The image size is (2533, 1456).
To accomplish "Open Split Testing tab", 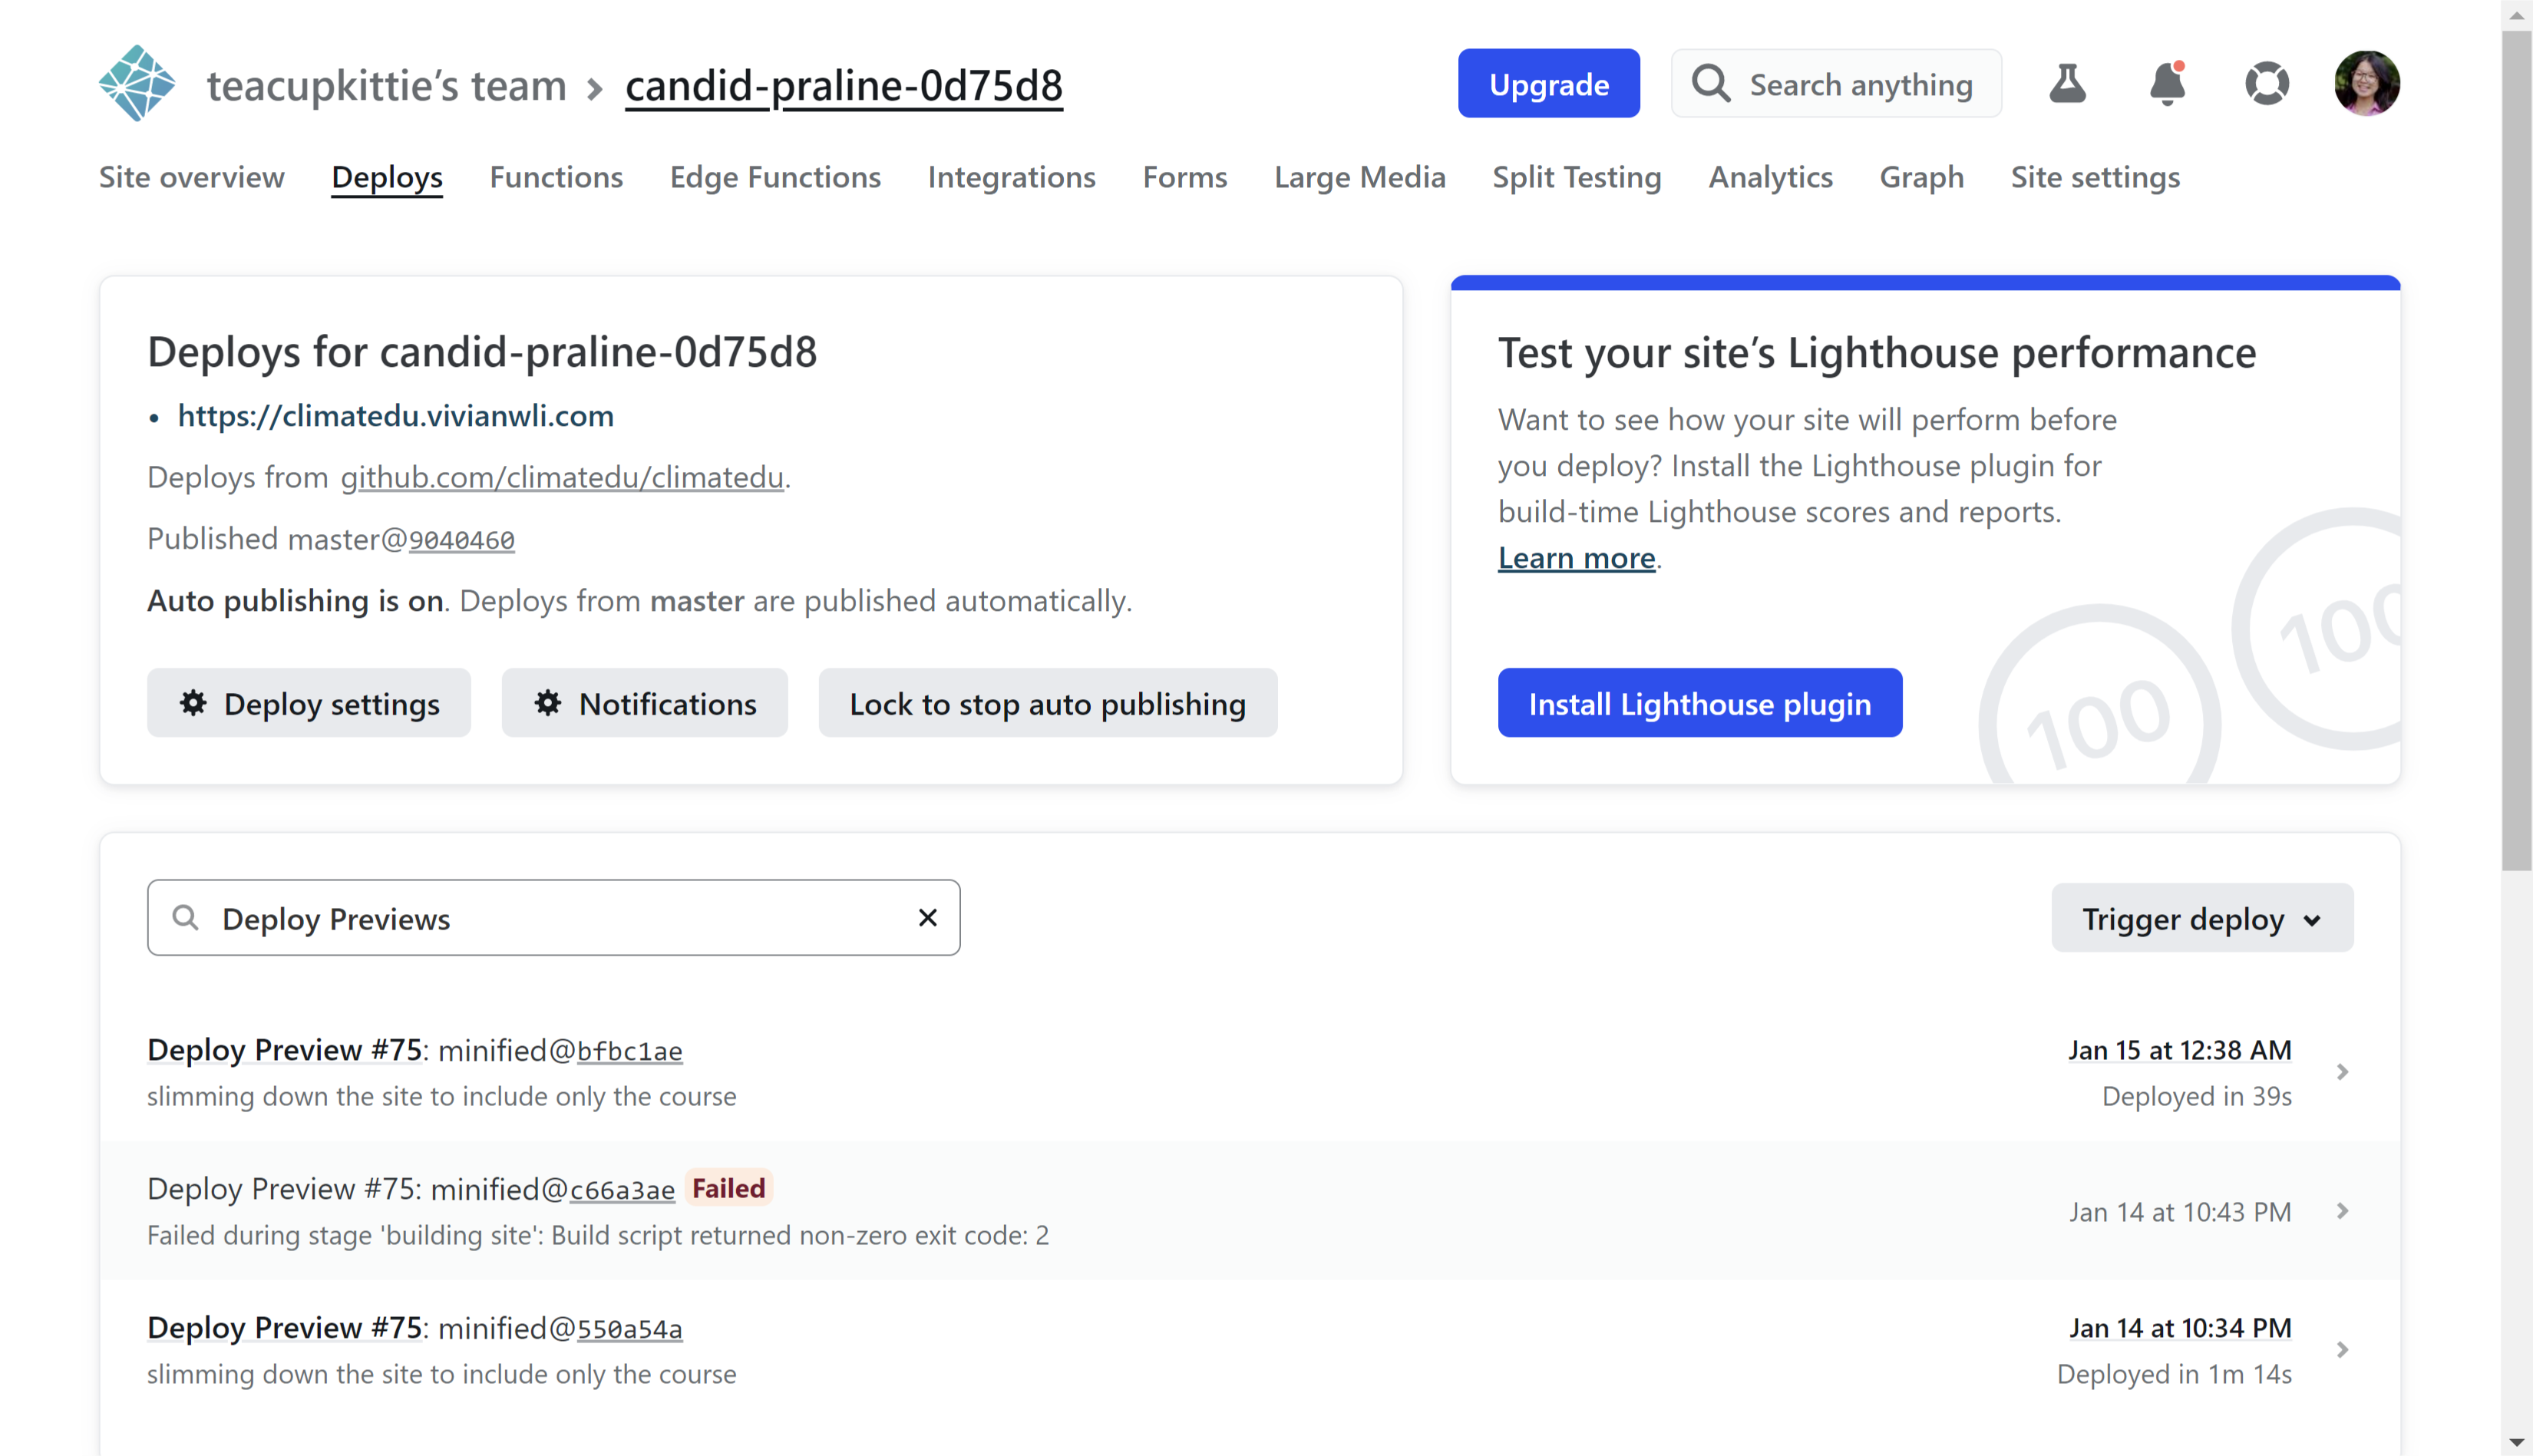I will 1577,177.
